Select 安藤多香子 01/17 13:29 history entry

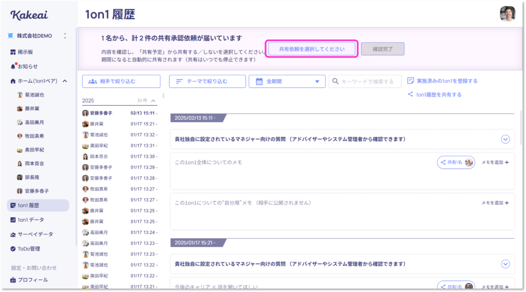(x=120, y=167)
